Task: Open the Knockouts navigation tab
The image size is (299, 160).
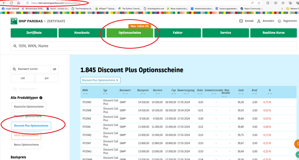Action: pos(82,33)
